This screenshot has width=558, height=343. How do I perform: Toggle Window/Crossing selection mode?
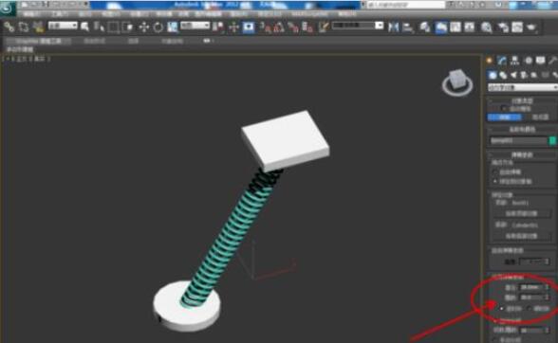coord(127,27)
